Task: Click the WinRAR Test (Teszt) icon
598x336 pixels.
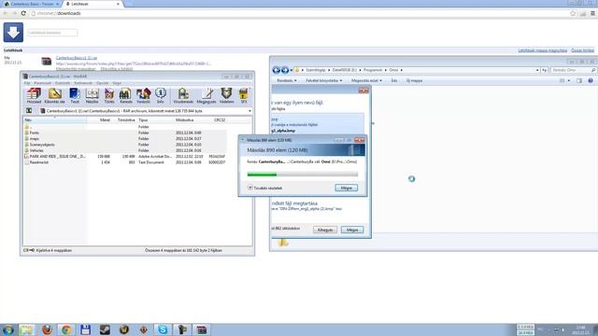Action: click(x=75, y=95)
